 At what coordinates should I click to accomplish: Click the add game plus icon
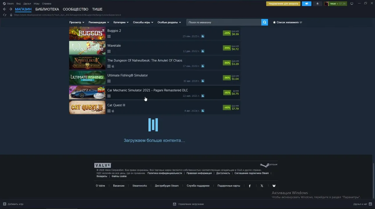(x=4, y=204)
